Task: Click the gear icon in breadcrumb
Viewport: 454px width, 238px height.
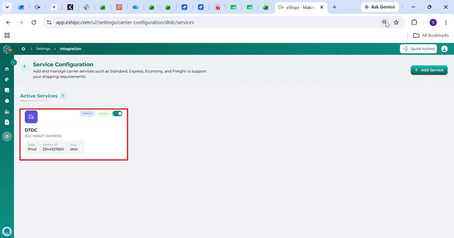Action: tap(24, 49)
